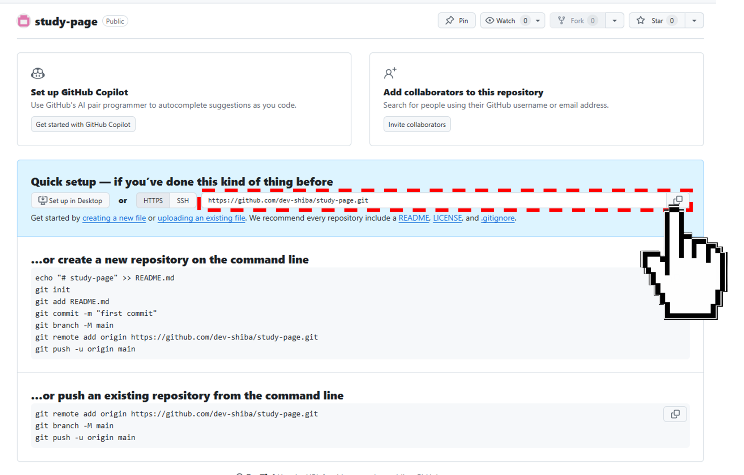744x475 pixels.
Task: Click the Star count badge showing 0
Action: tap(672, 21)
